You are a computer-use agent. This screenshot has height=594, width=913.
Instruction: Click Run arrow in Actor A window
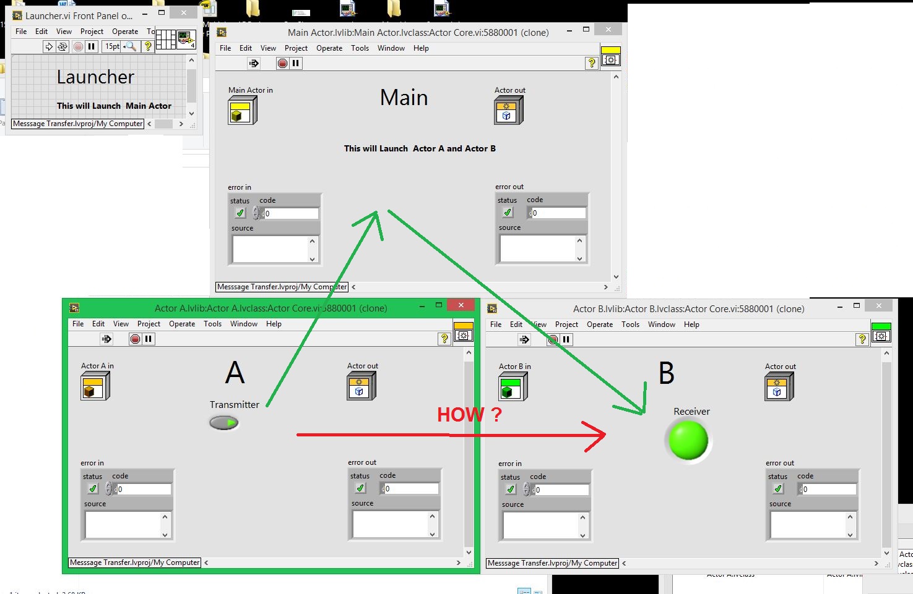[106, 339]
